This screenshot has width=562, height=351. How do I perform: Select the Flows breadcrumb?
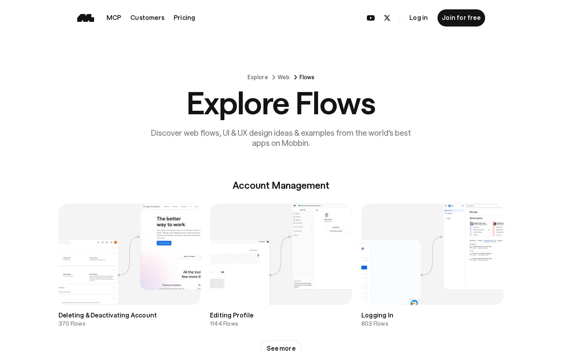pyautogui.click(x=307, y=77)
